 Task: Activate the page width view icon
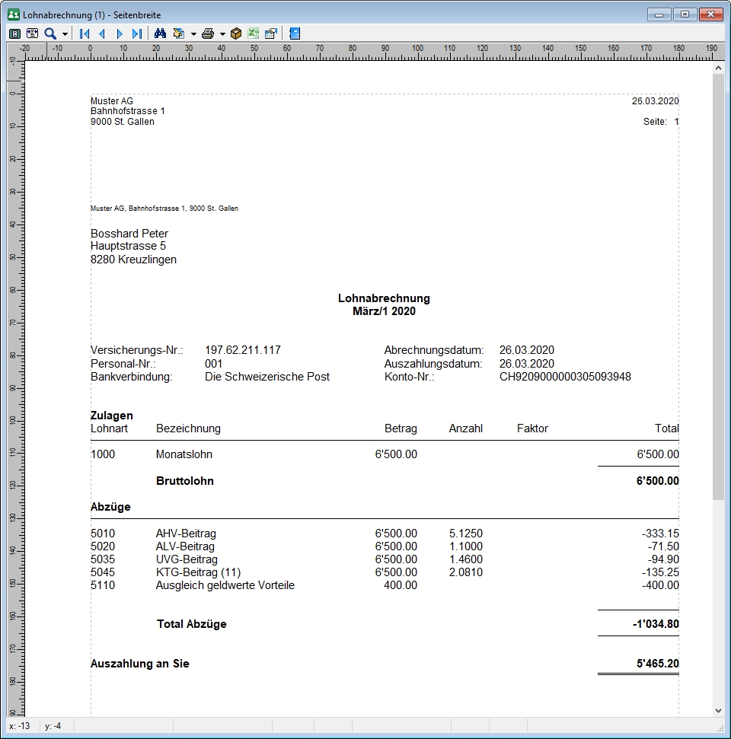click(x=32, y=33)
